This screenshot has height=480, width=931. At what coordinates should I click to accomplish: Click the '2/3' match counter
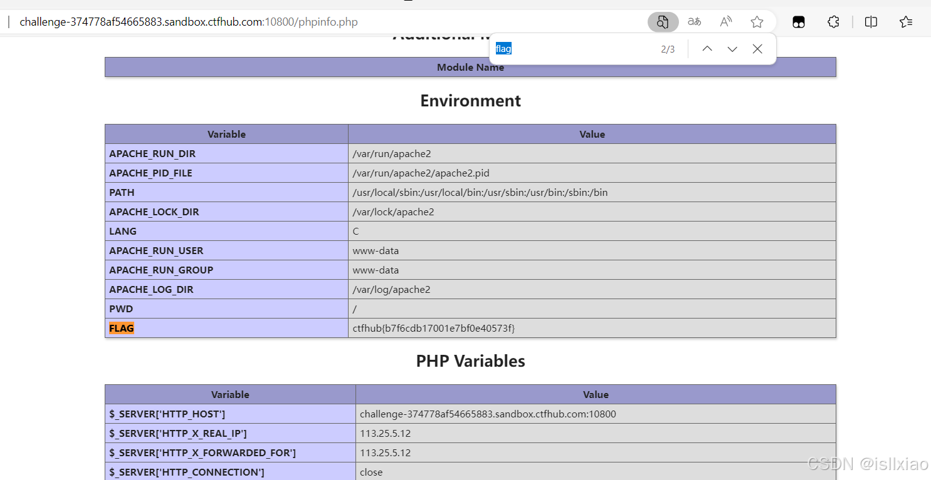(x=667, y=48)
